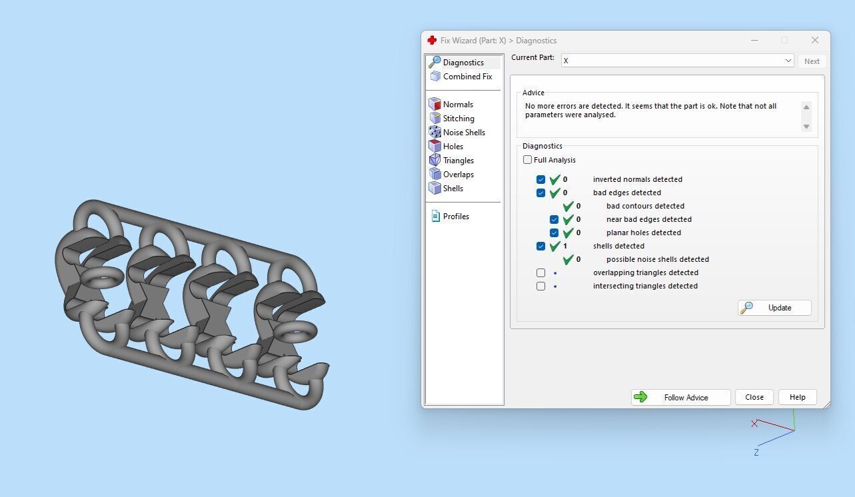This screenshot has height=497, width=855.
Task: Click the Update button
Action: pos(774,307)
